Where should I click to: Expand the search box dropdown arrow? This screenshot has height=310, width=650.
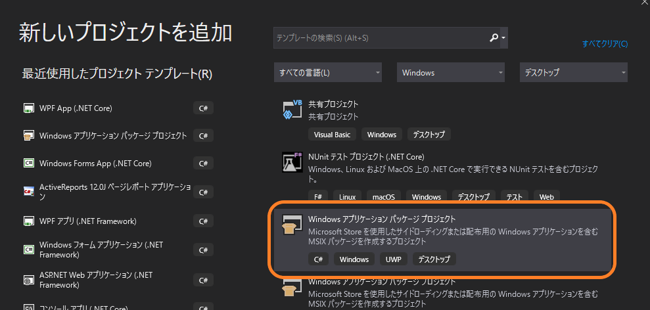click(503, 37)
